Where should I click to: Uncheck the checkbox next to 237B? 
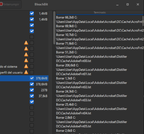click(x=32, y=90)
